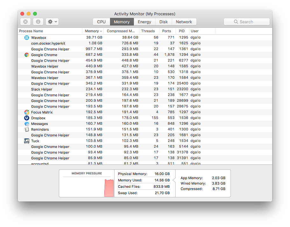290x227 pixels.
Task: Select the Slack Helper process row
Action: pos(64,89)
